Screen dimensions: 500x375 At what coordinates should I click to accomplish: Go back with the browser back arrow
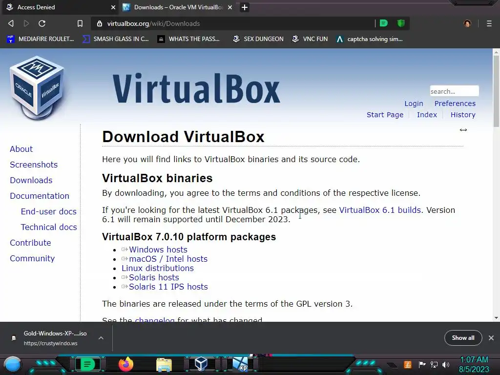[x=11, y=23]
